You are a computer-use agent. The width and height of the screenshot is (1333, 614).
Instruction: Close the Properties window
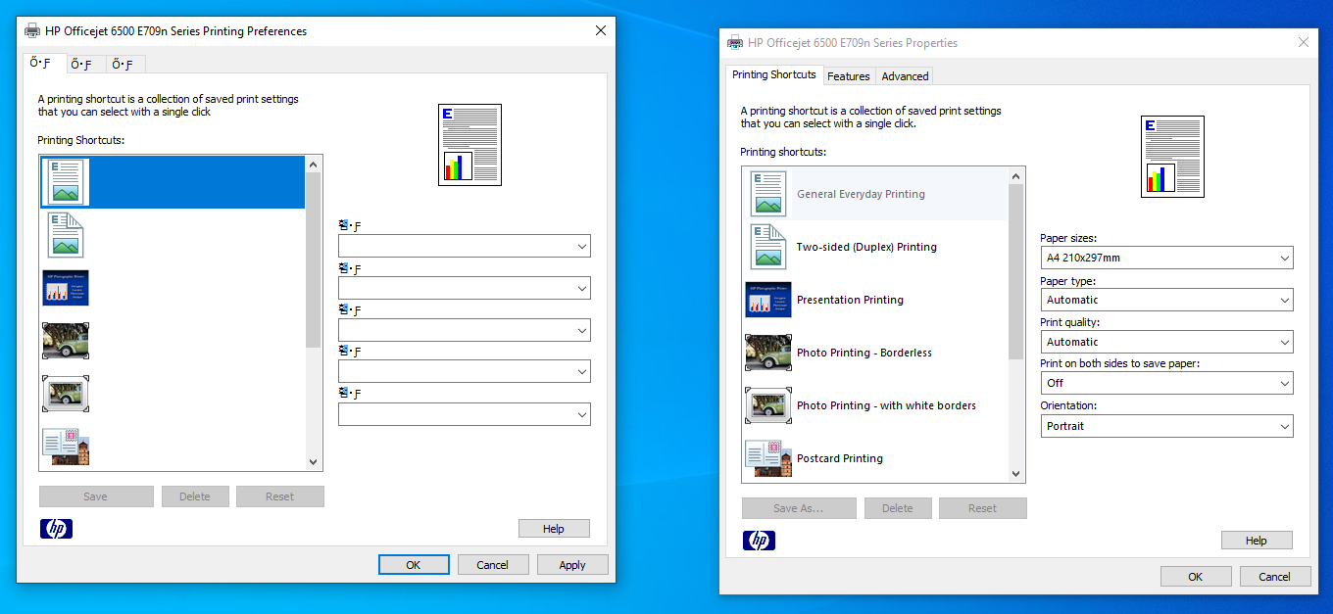point(1304,43)
